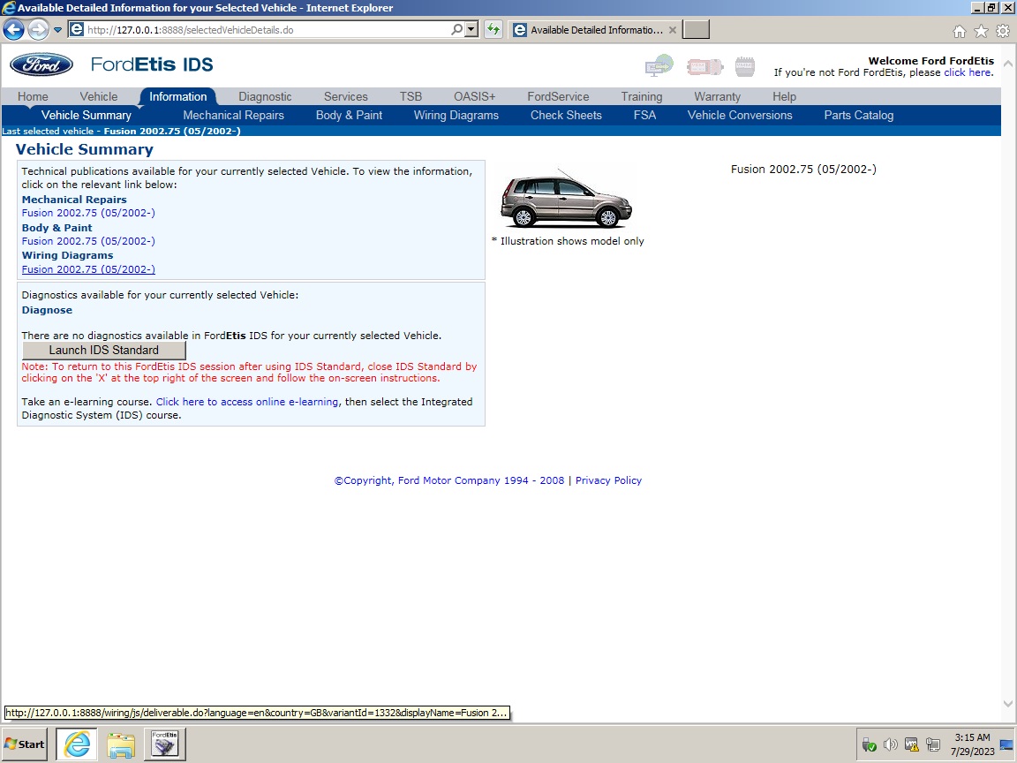The width and height of the screenshot is (1017, 763).
Task: Select Check Sheets submenu item
Action: pos(566,115)
